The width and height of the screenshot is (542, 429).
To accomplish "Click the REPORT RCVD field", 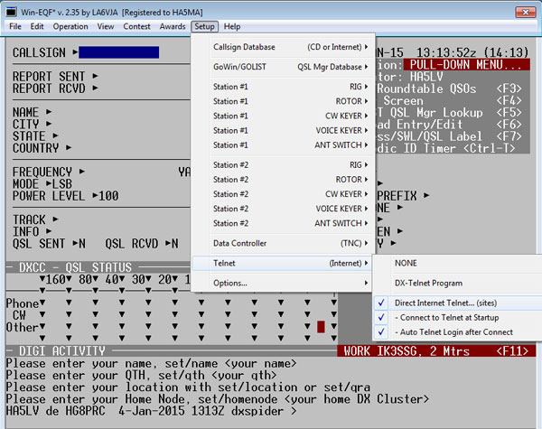I will click(55, 89).
